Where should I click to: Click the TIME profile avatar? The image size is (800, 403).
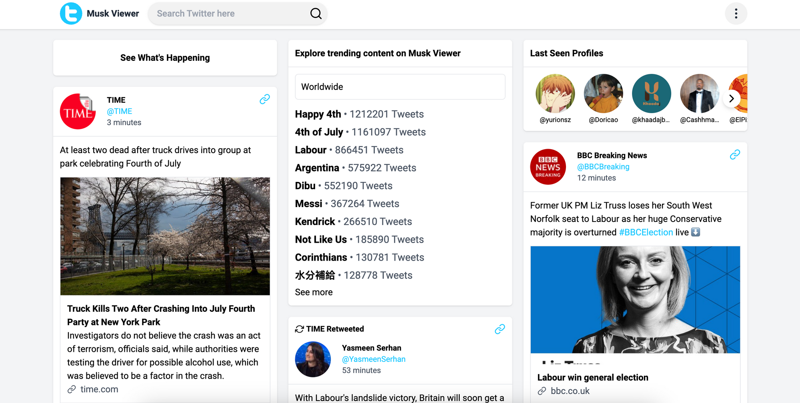click(78, 111)
